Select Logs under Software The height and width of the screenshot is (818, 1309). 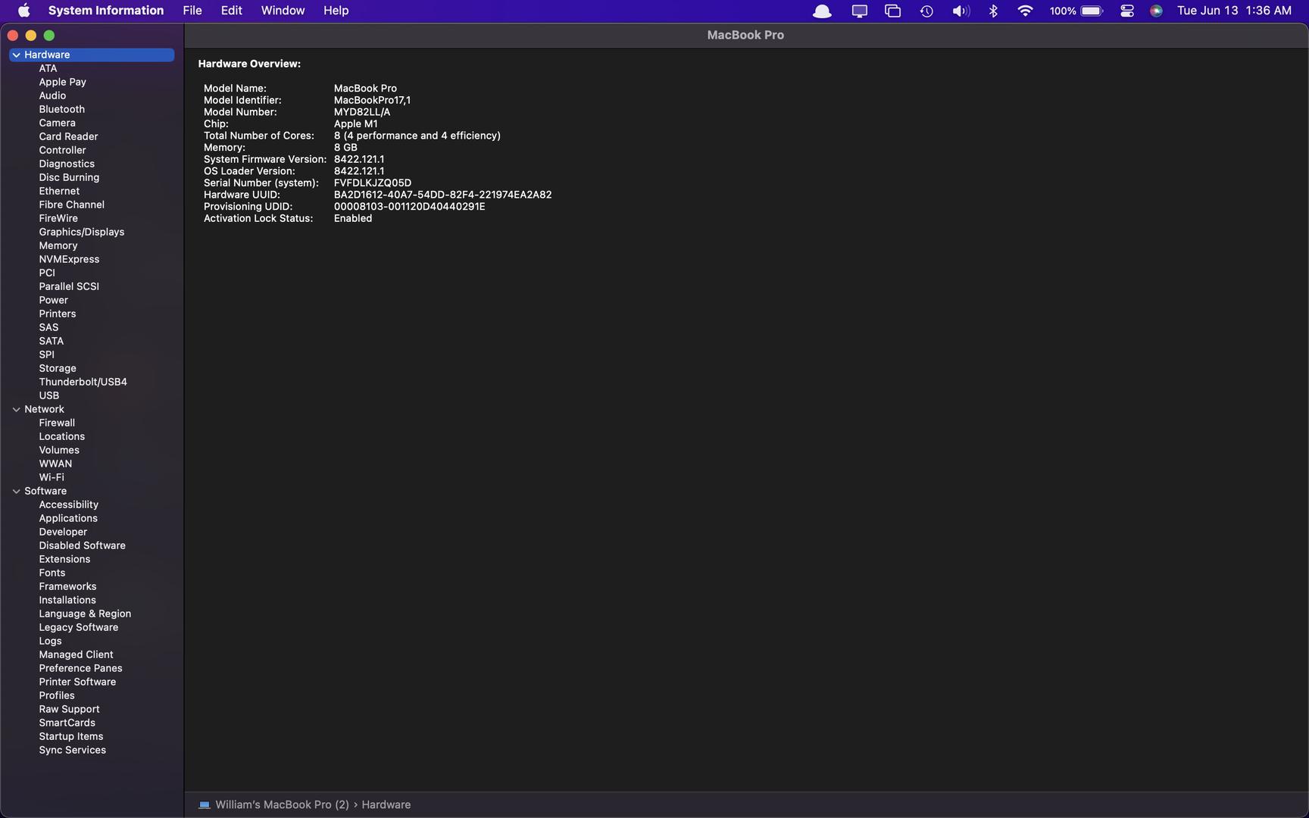point(50,641)
